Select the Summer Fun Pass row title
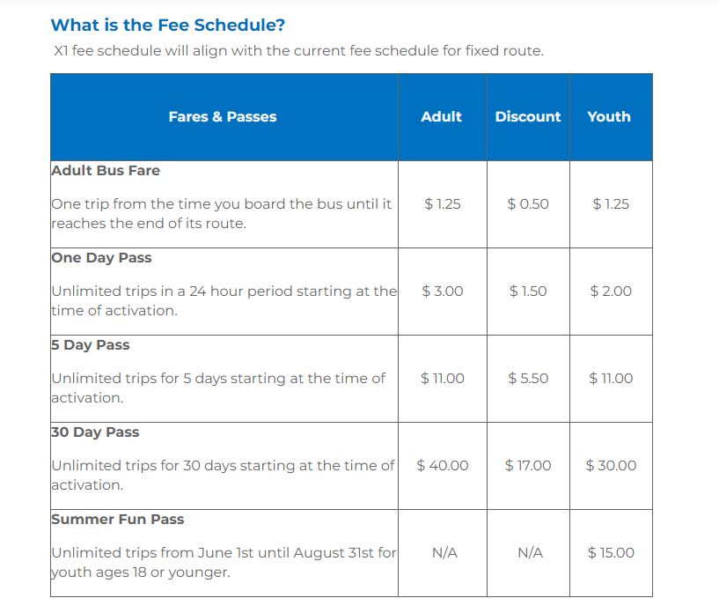 117,519
